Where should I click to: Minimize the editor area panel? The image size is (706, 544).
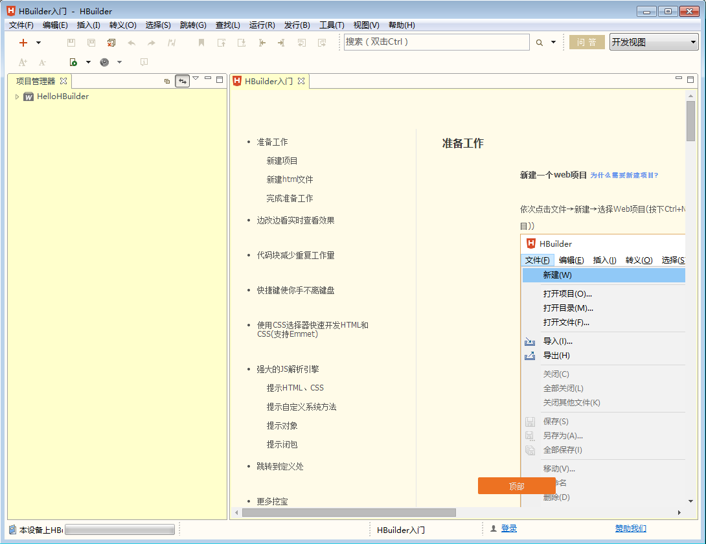[x=679, y=78]
